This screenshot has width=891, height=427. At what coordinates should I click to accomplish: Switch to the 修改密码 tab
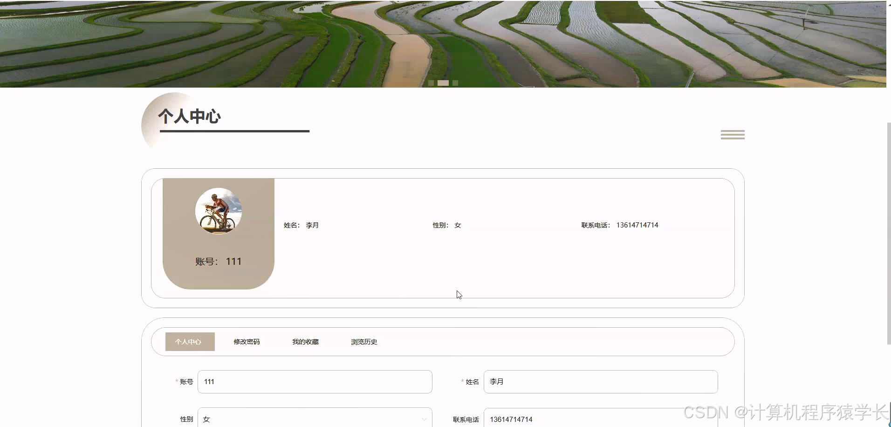coord(247,342)
